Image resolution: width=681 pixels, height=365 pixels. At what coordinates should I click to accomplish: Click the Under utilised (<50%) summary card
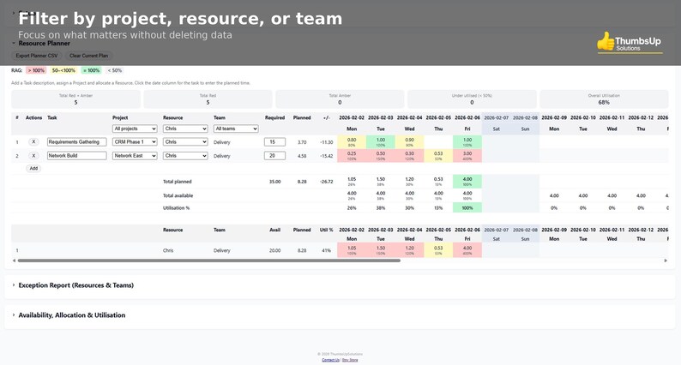tap(472, 99)
